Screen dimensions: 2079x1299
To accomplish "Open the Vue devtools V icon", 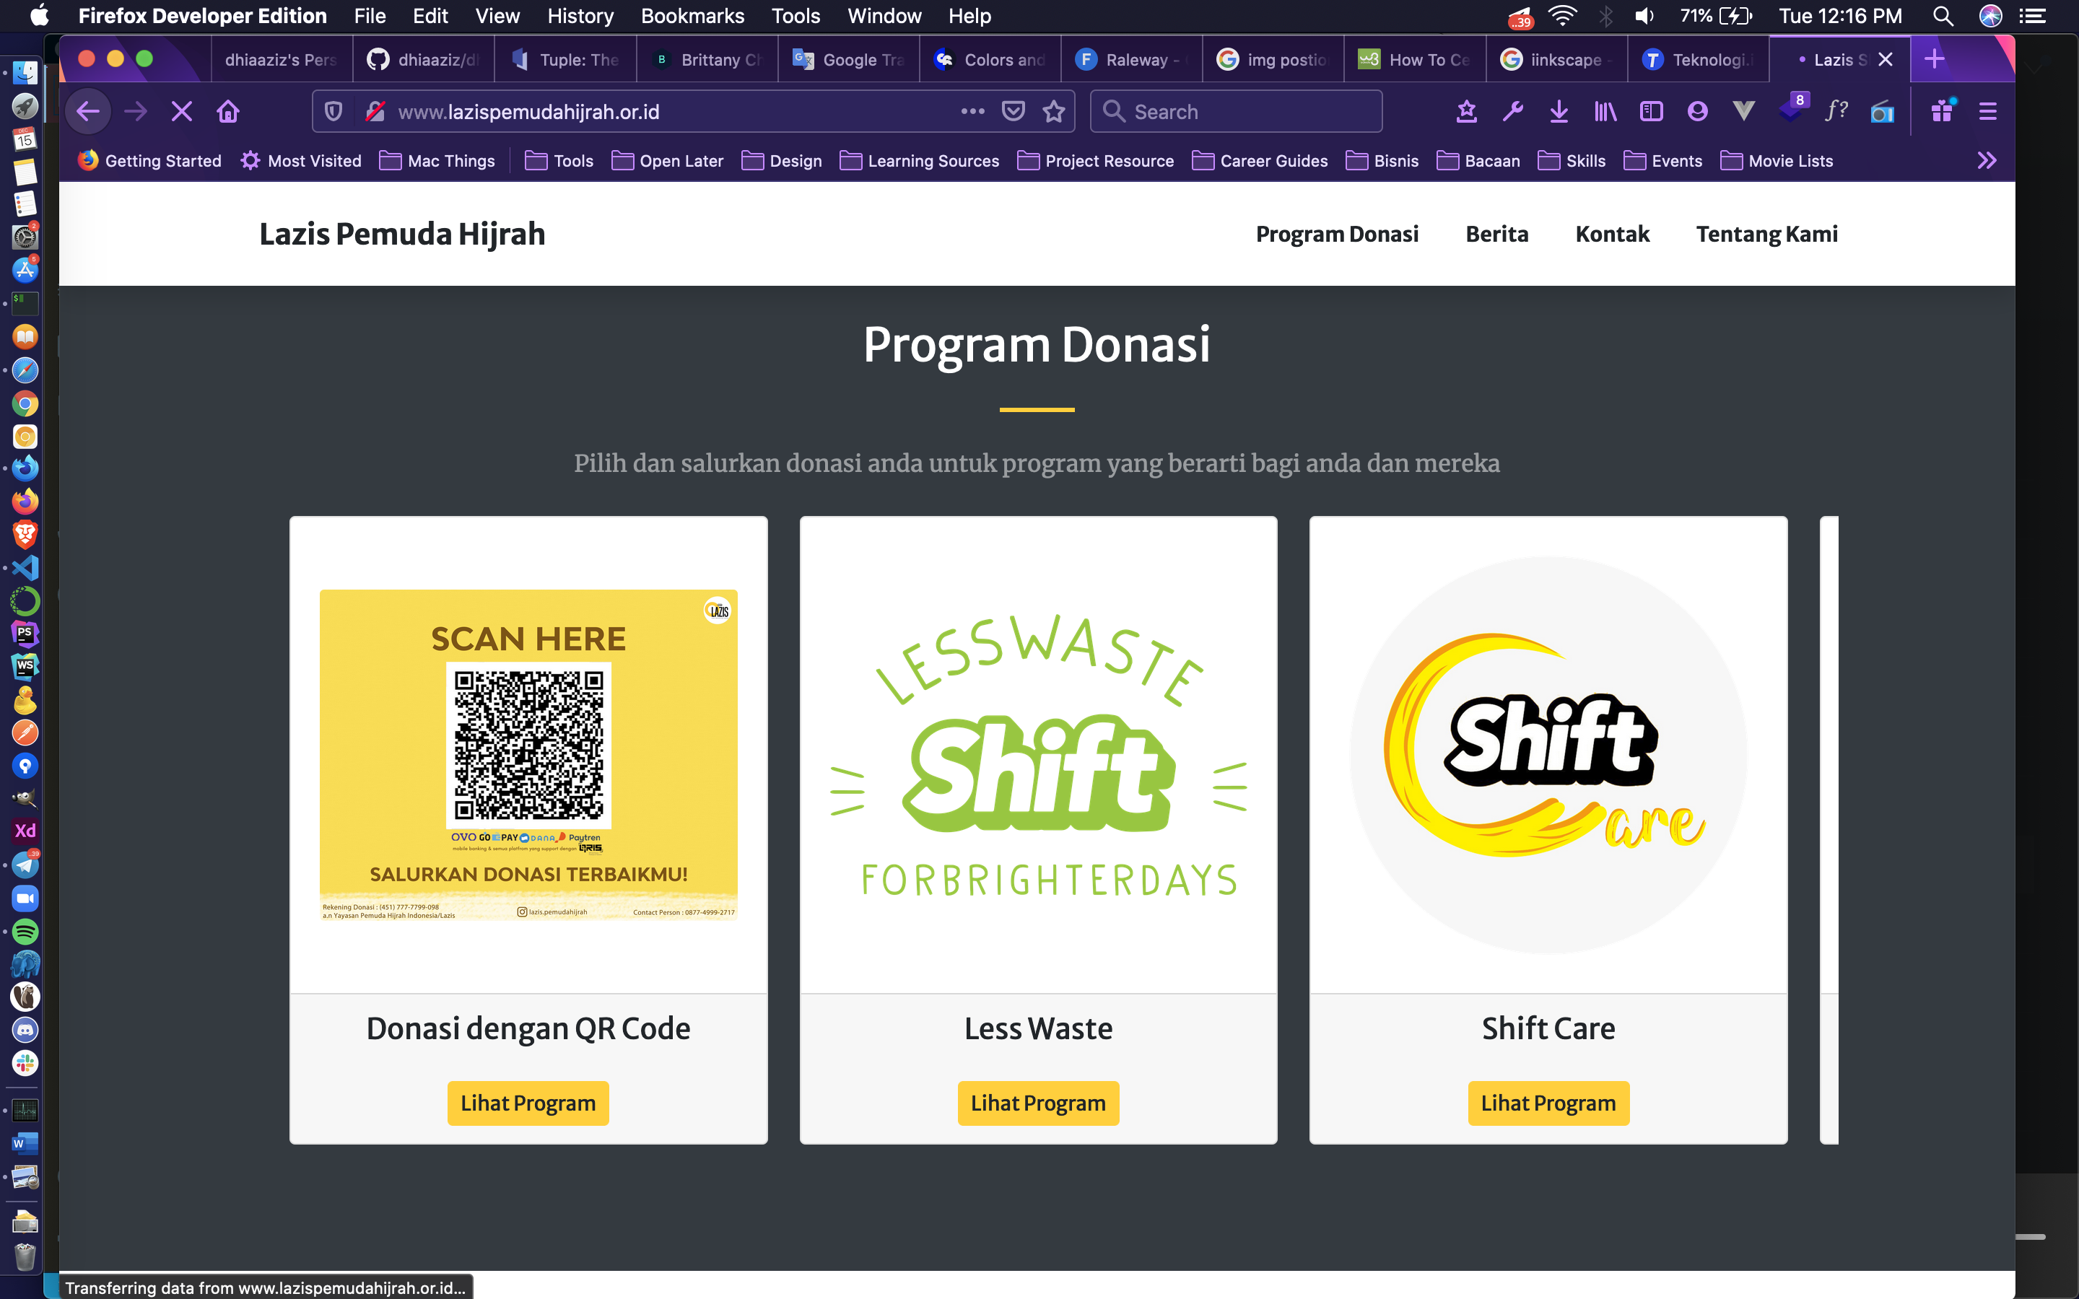I will pyautogui.click(x=1743, y=112).
